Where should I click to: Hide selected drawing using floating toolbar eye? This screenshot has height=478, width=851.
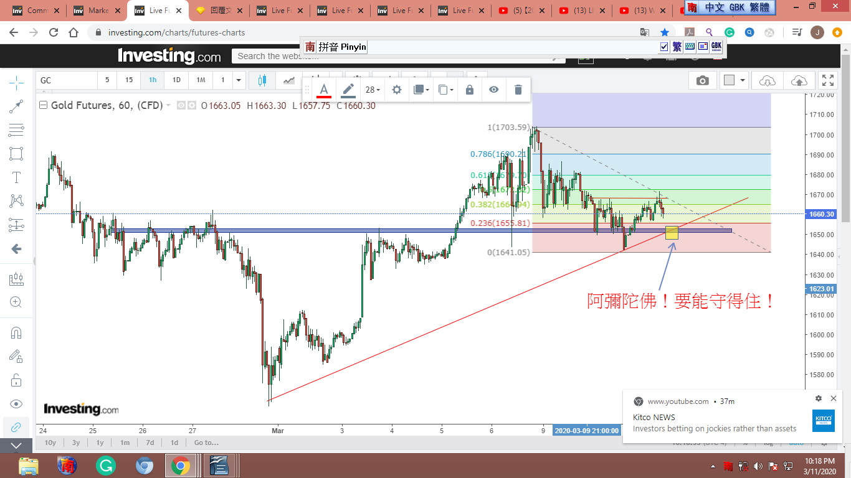click(494, 90)
